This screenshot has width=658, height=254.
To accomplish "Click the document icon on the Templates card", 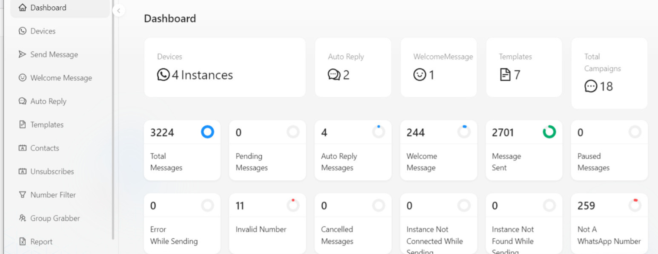I will [x=505, y=73].
